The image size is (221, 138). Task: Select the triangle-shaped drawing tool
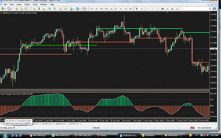pyautogui.click(x=172, y=9)
